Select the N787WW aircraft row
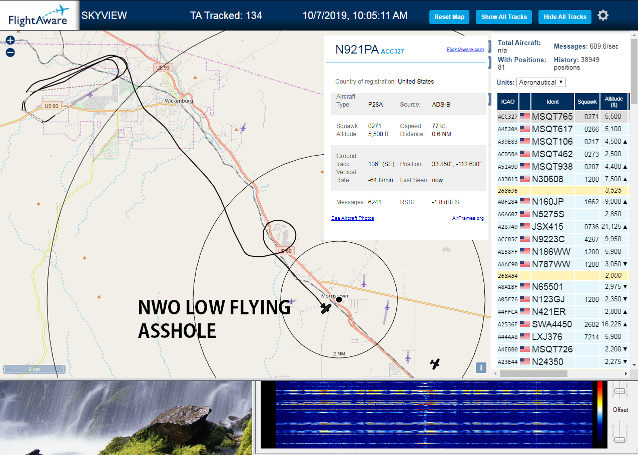The image size is (638, 455). [x=562, y=264]
